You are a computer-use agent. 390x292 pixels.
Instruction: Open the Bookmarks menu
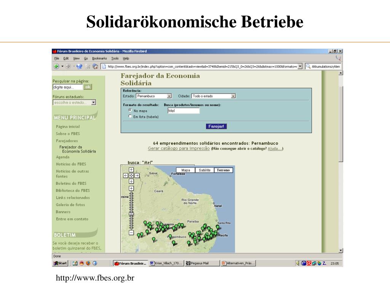click(x=99, y=58)
